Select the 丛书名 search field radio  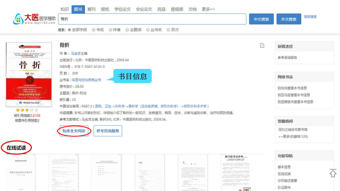click(x=148, y=30)
